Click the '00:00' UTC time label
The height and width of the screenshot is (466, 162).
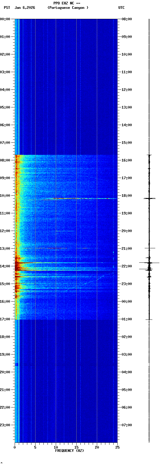(127, 302)
